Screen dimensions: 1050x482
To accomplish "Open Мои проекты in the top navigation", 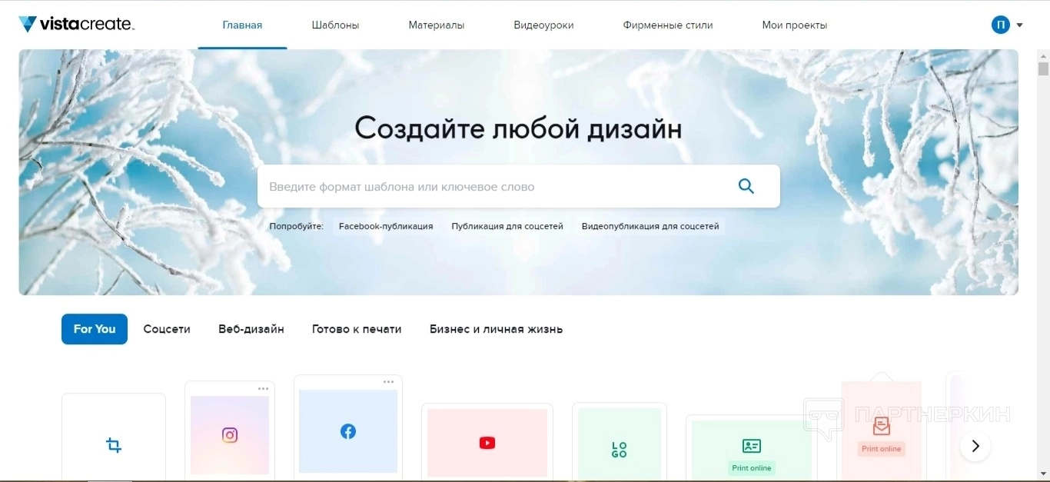I will coord(795,25).
